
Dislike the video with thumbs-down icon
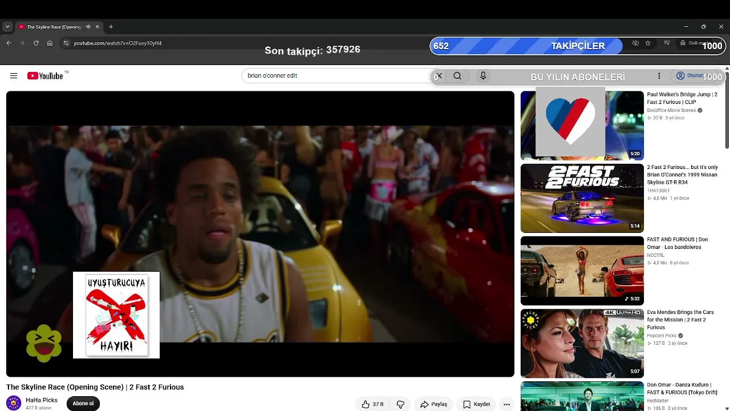(400, 404)
